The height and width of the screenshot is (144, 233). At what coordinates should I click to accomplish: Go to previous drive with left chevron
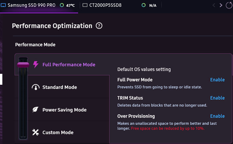pos(214,5)
